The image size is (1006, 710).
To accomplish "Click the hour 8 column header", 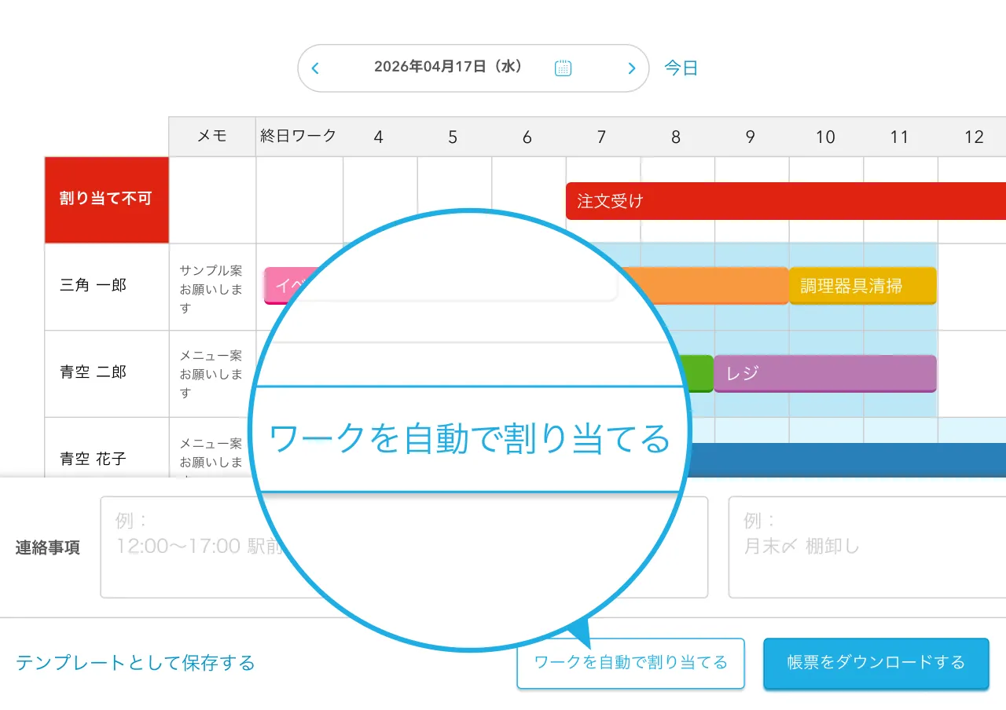I will click(676, 137).
